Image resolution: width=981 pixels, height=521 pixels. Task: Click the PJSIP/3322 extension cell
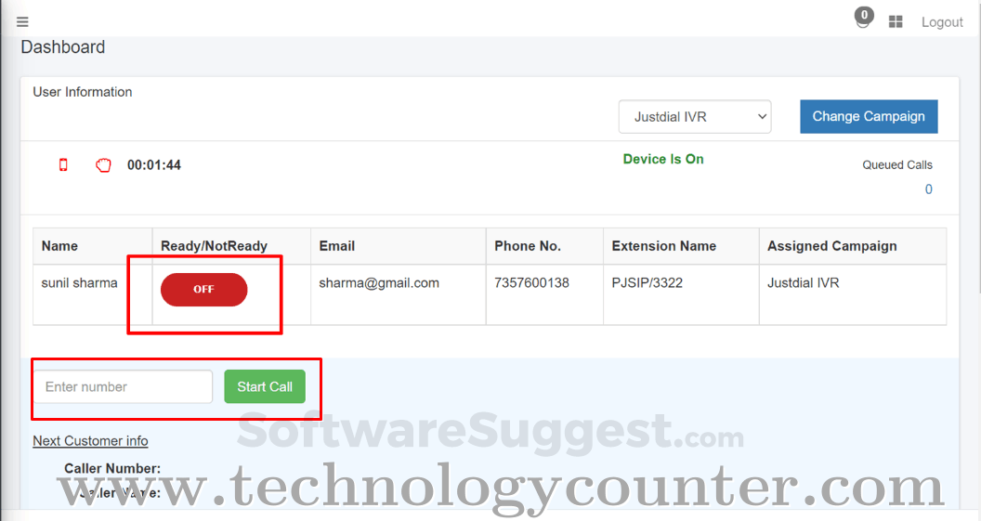pos(647,282)
